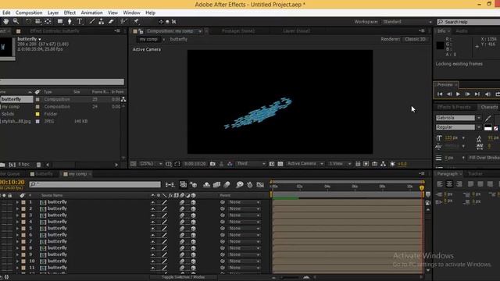Select the Eraser tool
This screenshot has height=281, width=500.
click(x=111, y=21)
